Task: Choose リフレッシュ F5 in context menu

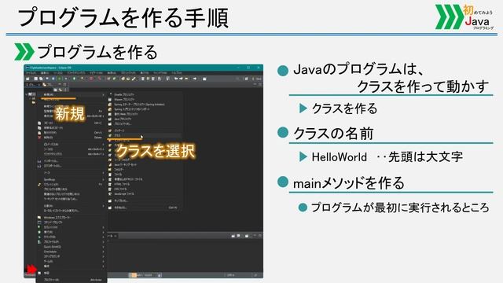Action: tap(72, 185)
